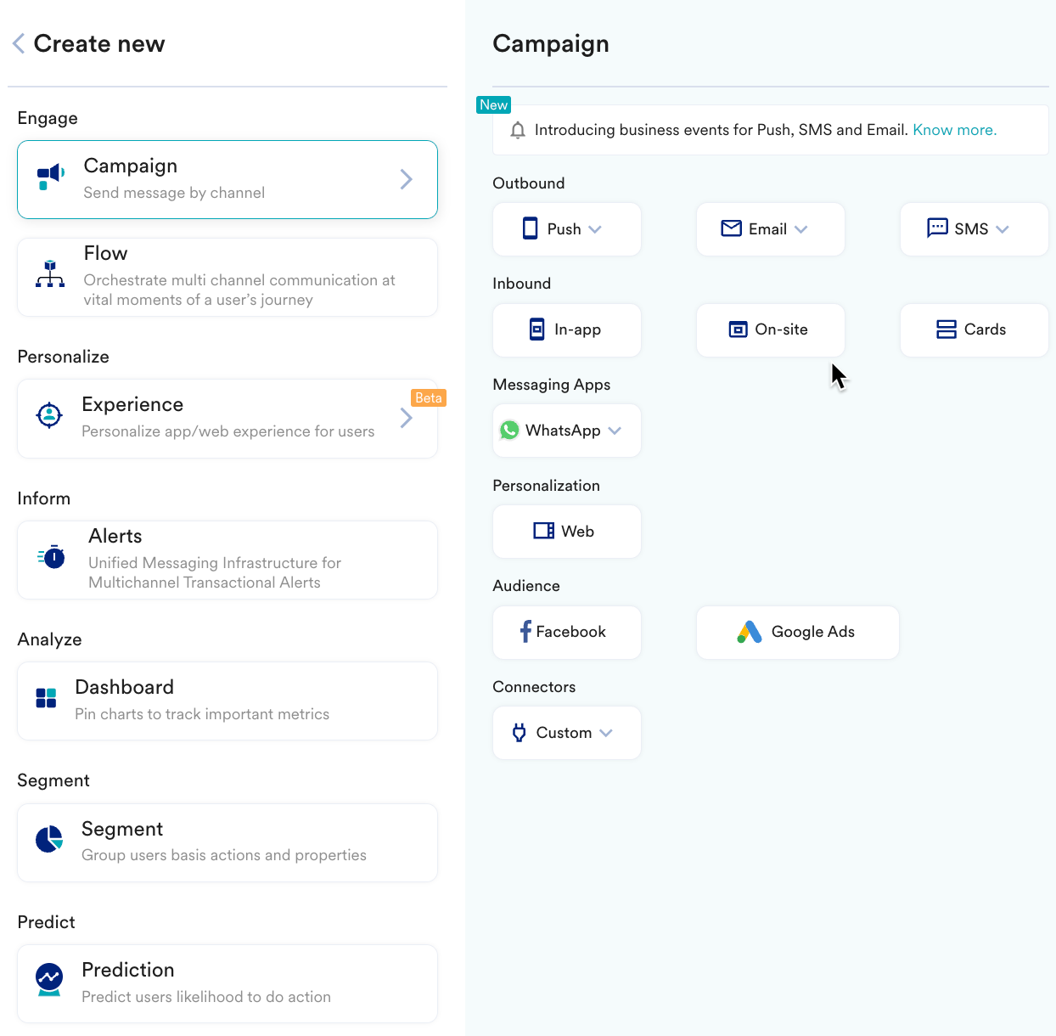The image size is (1056, 1036).
Task: Click the Cards stacked icon
Action: click(946, 329)
